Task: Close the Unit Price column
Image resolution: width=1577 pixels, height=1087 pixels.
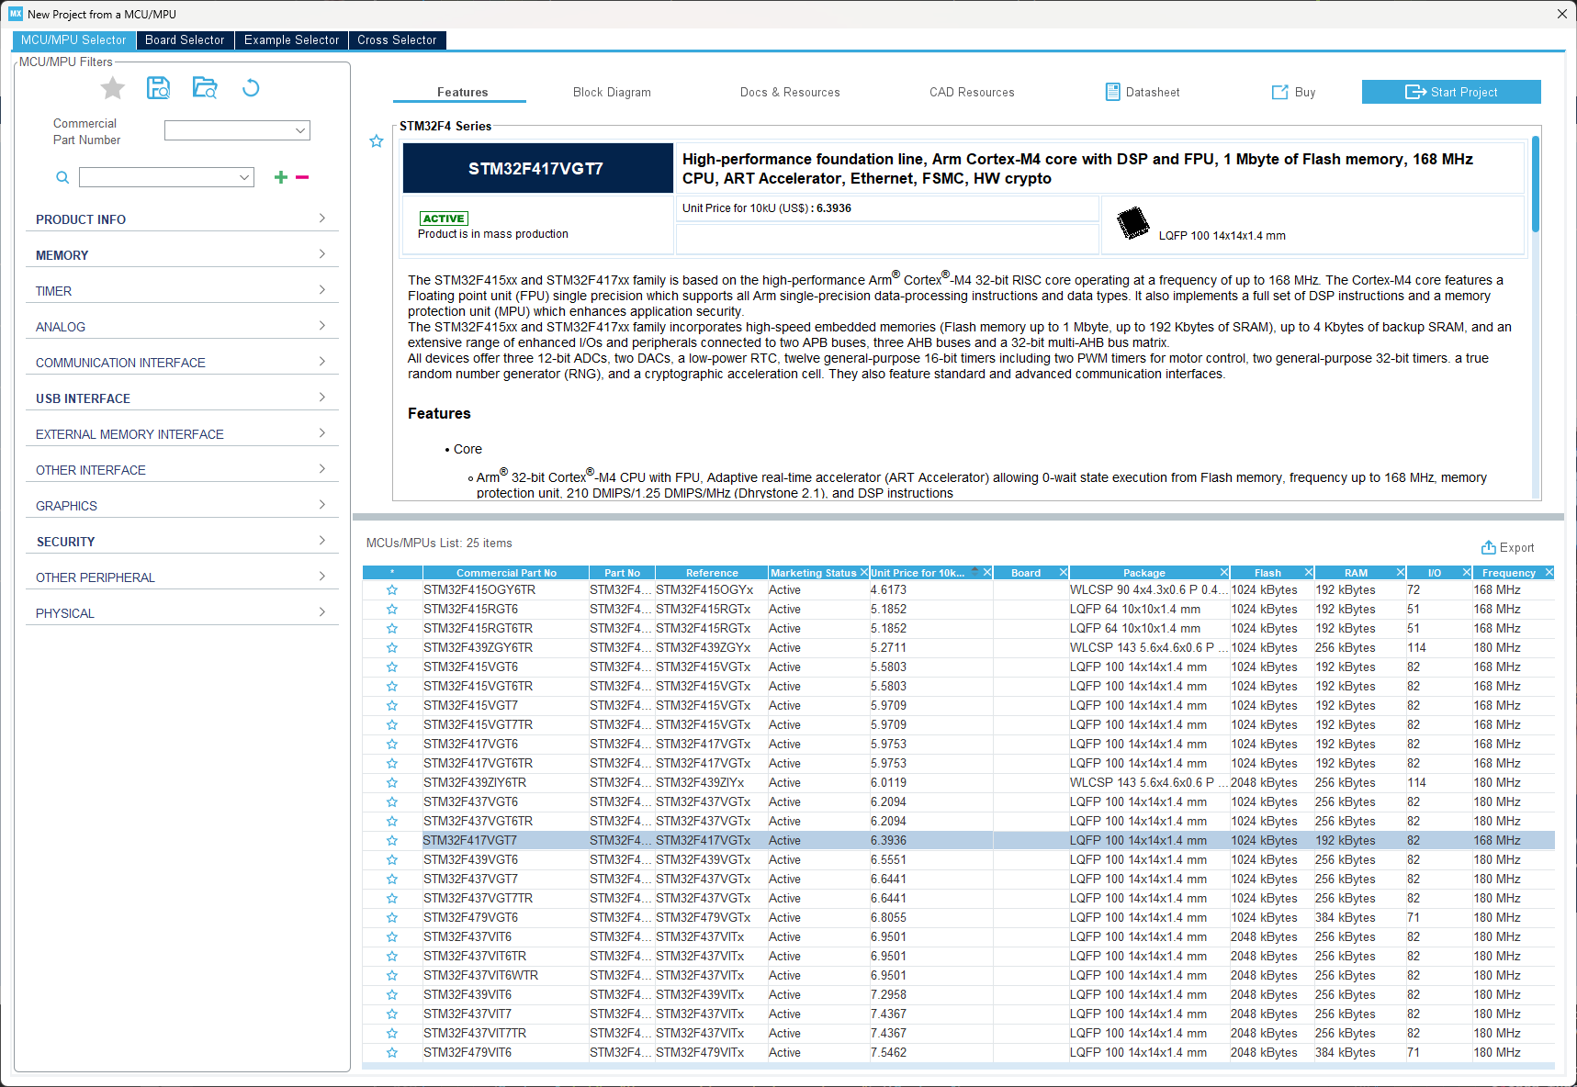Action: tap(987, 572)
